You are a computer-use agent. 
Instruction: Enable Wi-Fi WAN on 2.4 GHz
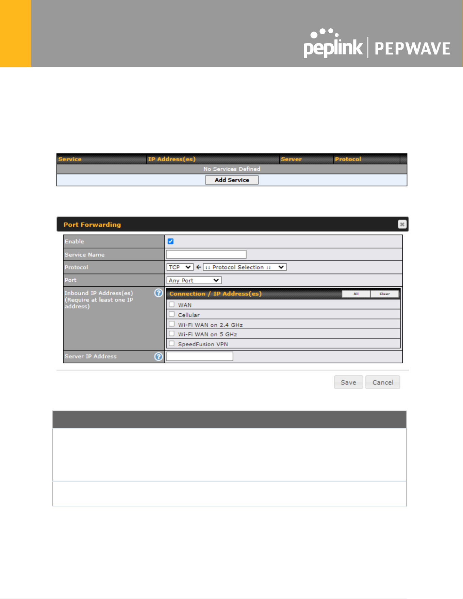tap(172, 324)
